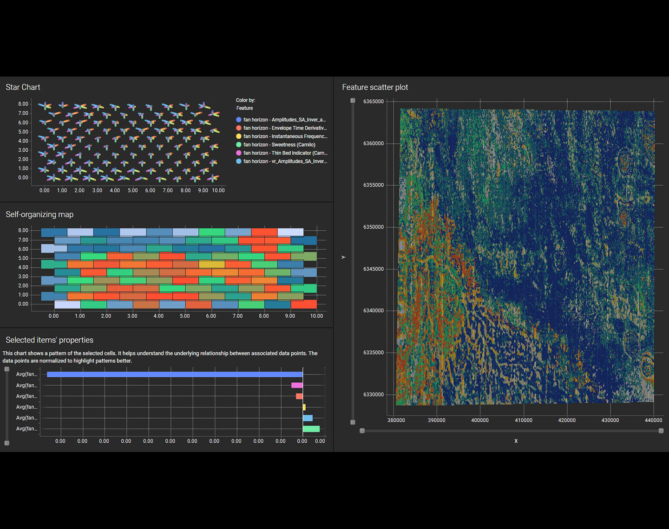Click '440000' on scatter plot X axis
Image resolution: width=669 pixels, height=529 pixels.
click(653, 420)
